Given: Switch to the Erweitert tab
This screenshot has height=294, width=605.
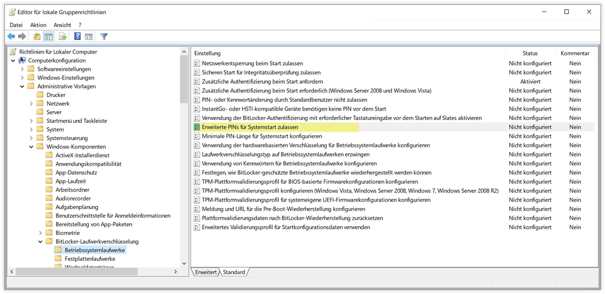Looking at the screenshot, I should [x=205, y=272].
